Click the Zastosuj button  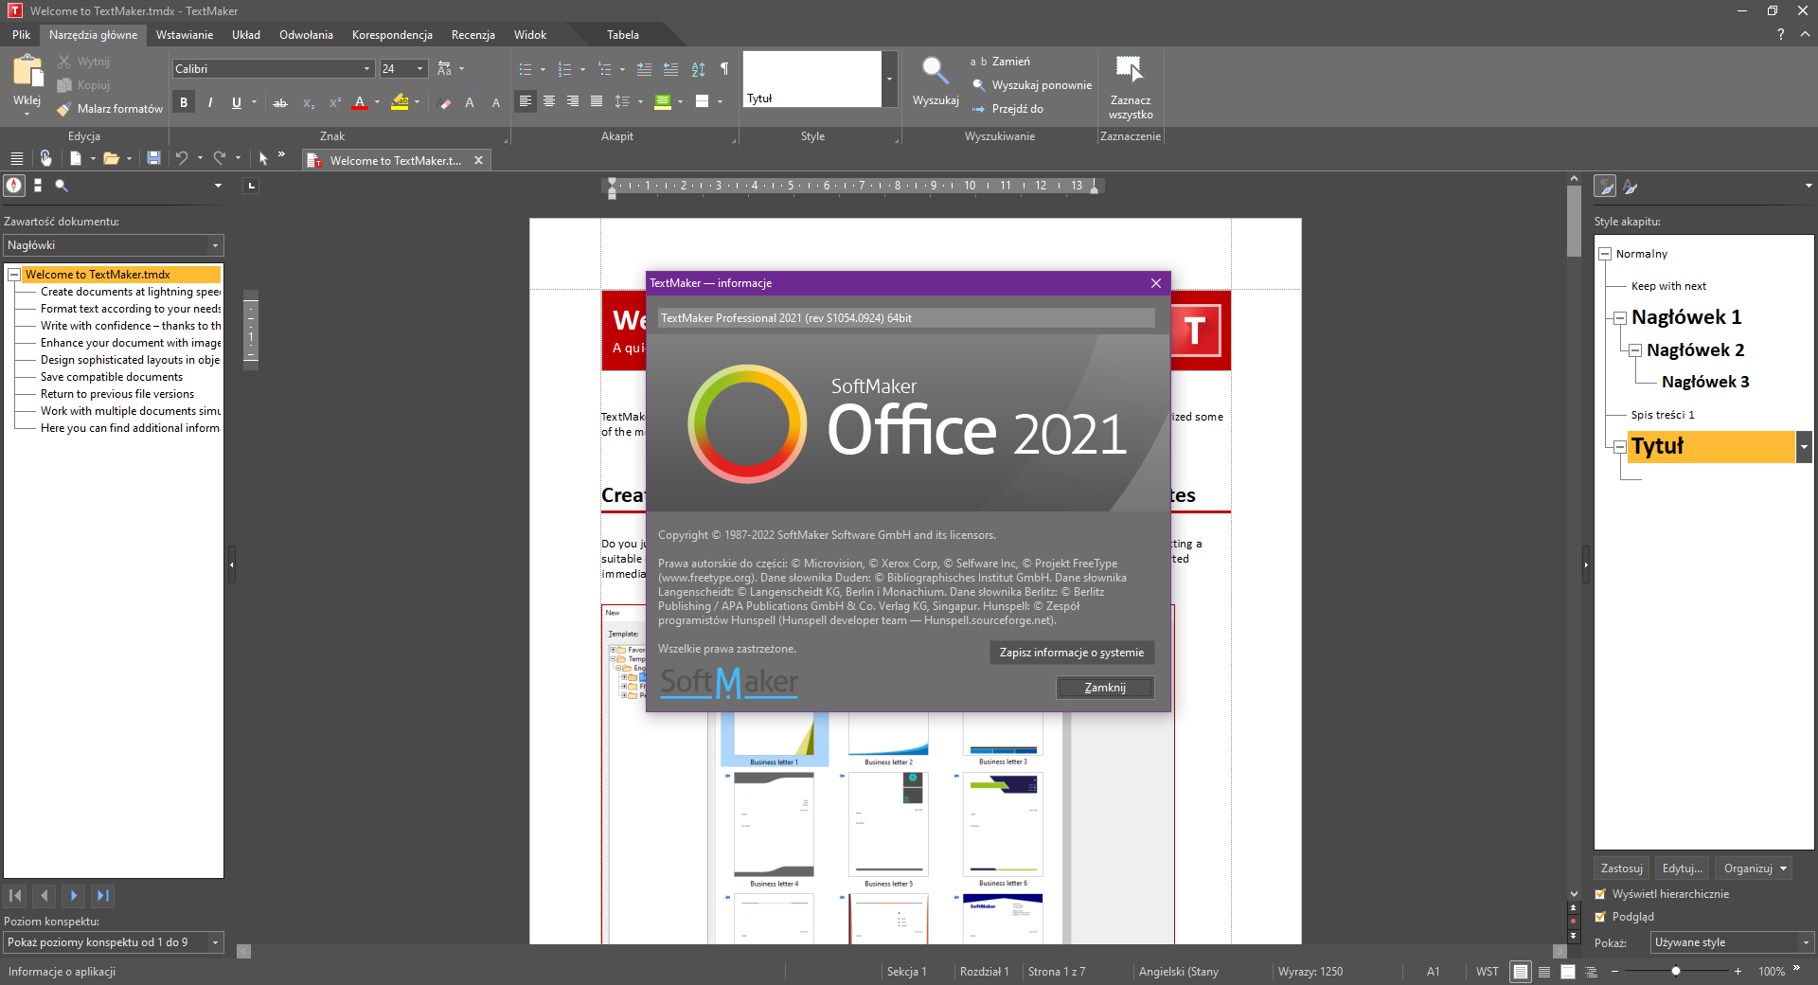(x=1621, y=869)
